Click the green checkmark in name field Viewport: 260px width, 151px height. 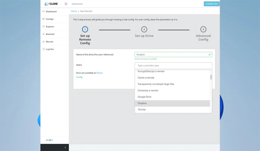click(210, 54)
